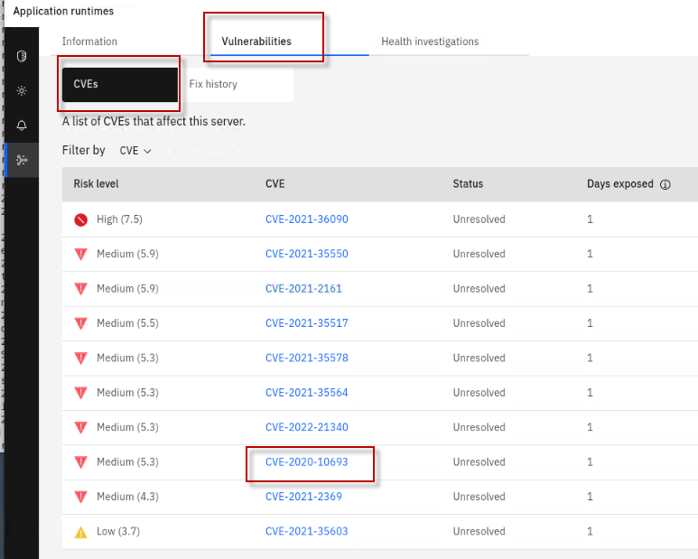Click the yellow Low risk warning icon
The image size is (698, 559).
[x=82, y=531]
